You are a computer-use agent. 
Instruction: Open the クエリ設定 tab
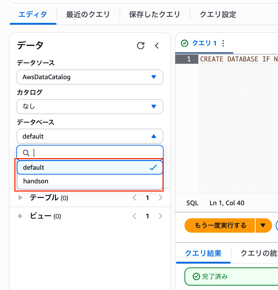coord(218,14)
